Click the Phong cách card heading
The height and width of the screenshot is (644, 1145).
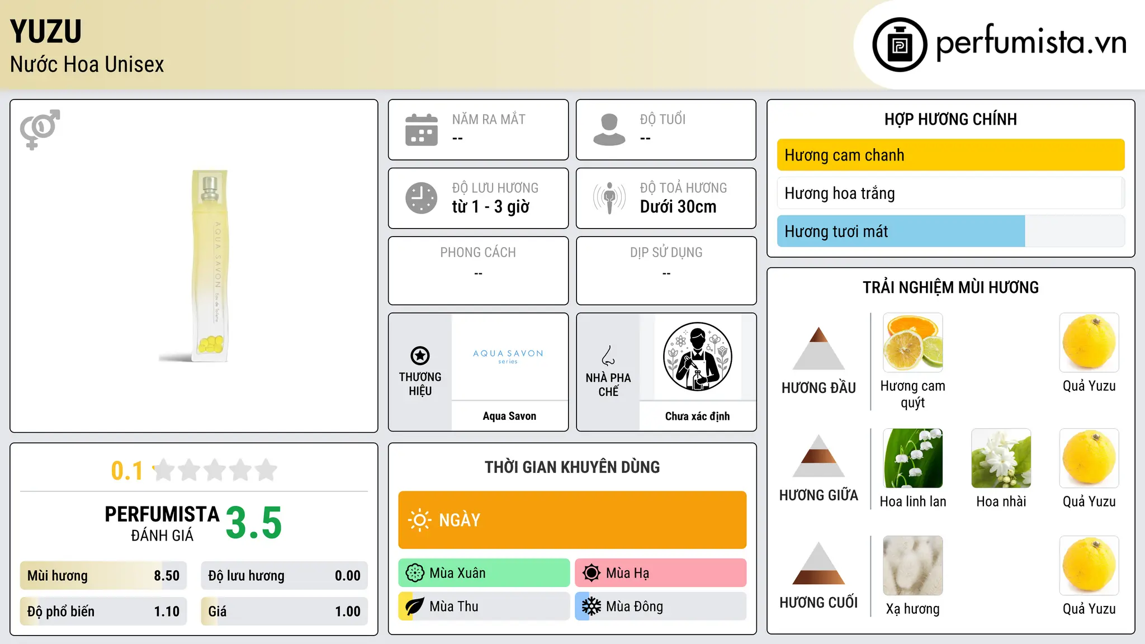coord(478,253)
